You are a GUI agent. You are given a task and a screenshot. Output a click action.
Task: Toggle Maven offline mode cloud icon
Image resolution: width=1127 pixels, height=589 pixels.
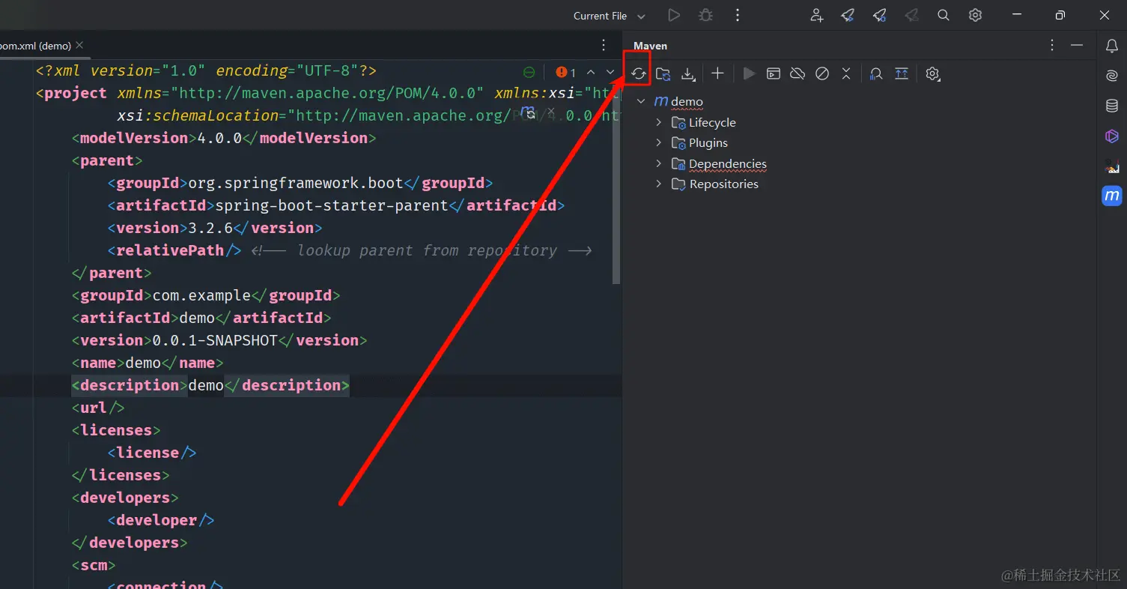pyautogui.click(x=798, y=73)
